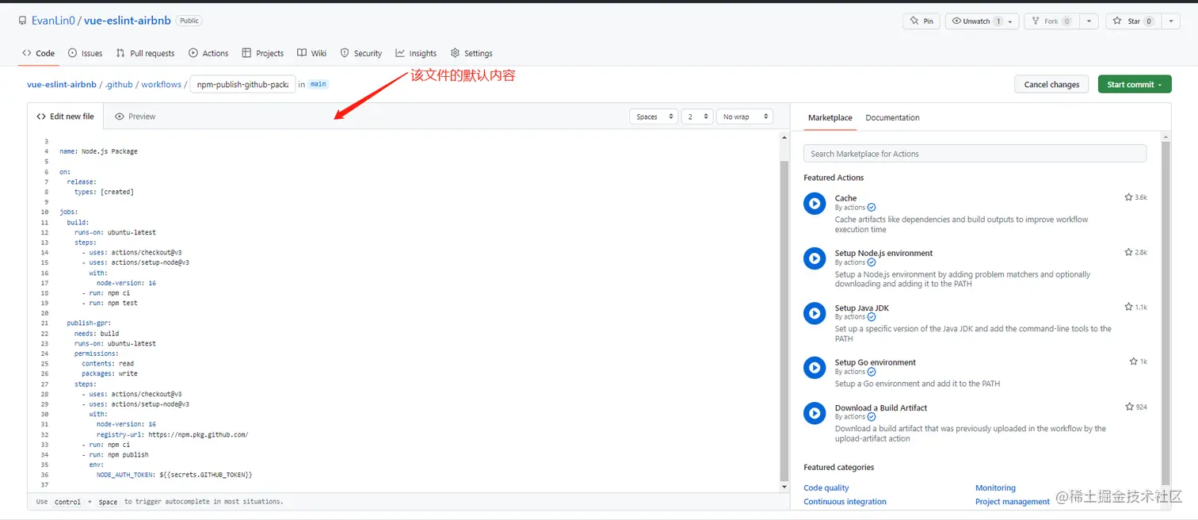Open the Code quality category link
Screen dimensions: 1198x520
[826, 487]
